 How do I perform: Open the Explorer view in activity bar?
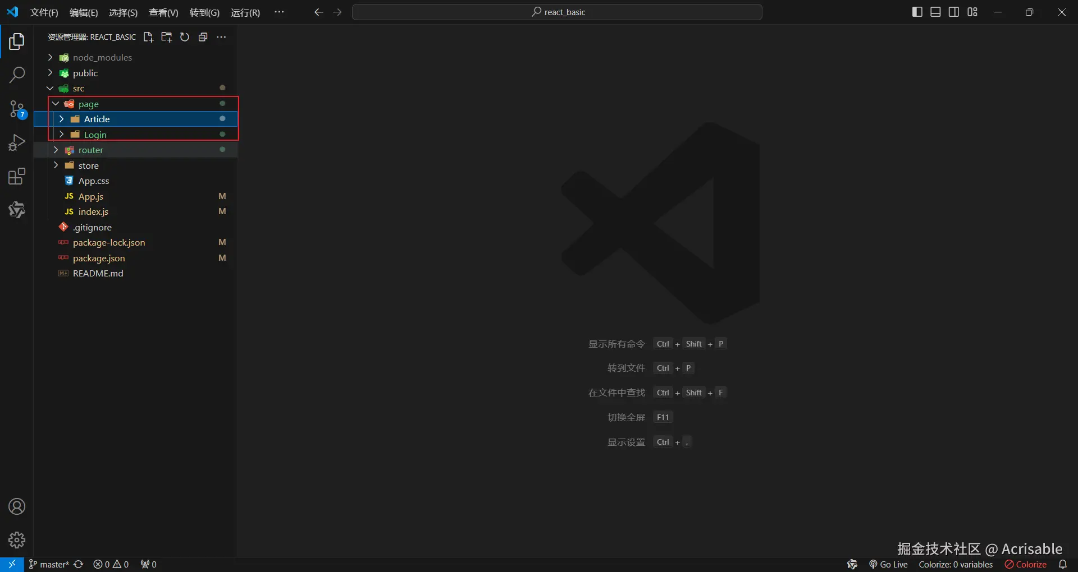click(x=17, y=41)
